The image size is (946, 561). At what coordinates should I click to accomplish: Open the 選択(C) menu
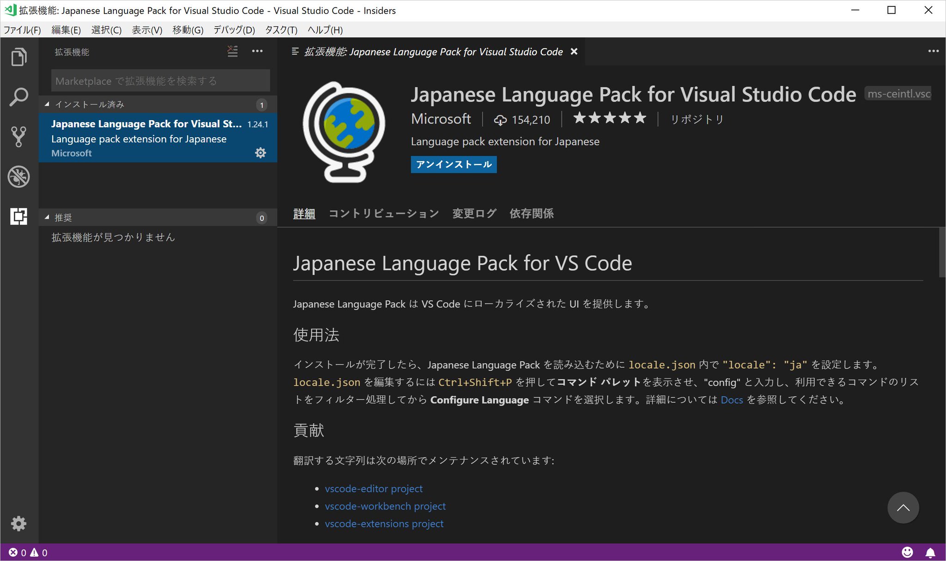(106, 30)
